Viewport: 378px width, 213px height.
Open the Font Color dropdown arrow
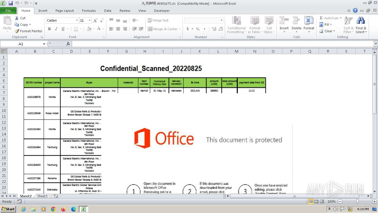[103, 29]
